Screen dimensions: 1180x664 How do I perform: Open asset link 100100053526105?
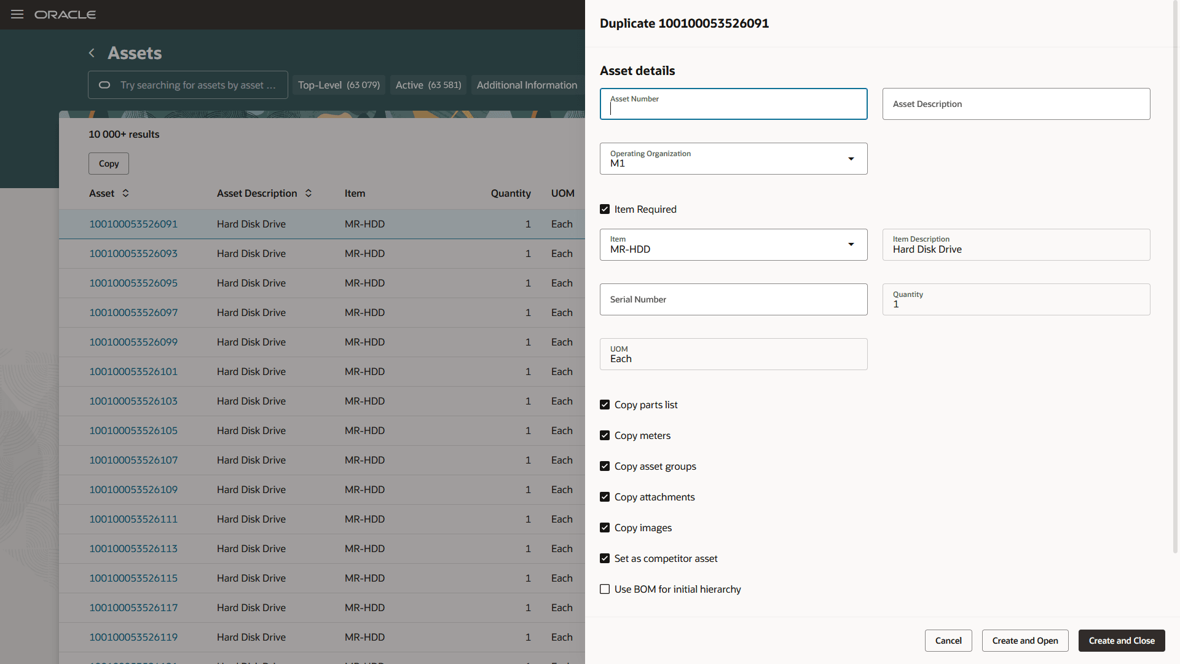[133, 430]
